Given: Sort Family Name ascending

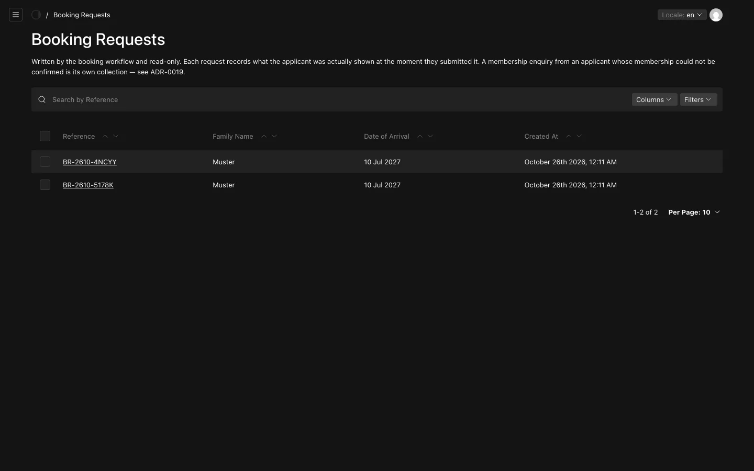Looking at the screenshot, I should pos(264,136).
